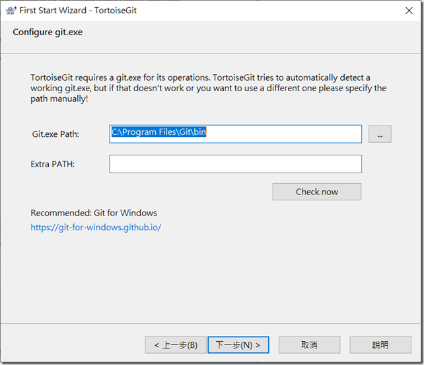Screen dimensions: 424x365
Task: Click the TortoiseGit turtle icon in title bar
Action: point(11,11)
